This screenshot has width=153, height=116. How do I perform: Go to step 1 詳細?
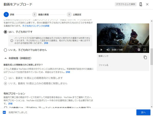(x=9, y=15)
